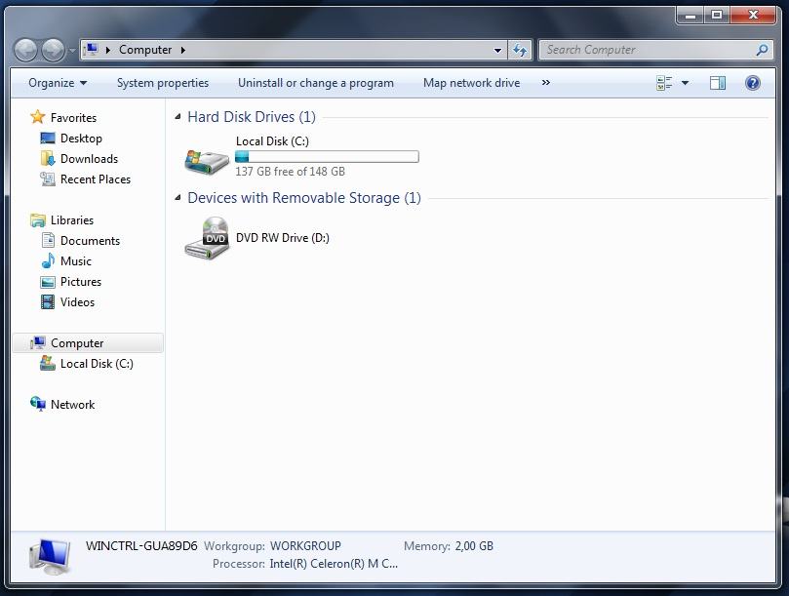Click the DVD RW Drive (D:) label

pyautogui.click(x=282, y=238)
